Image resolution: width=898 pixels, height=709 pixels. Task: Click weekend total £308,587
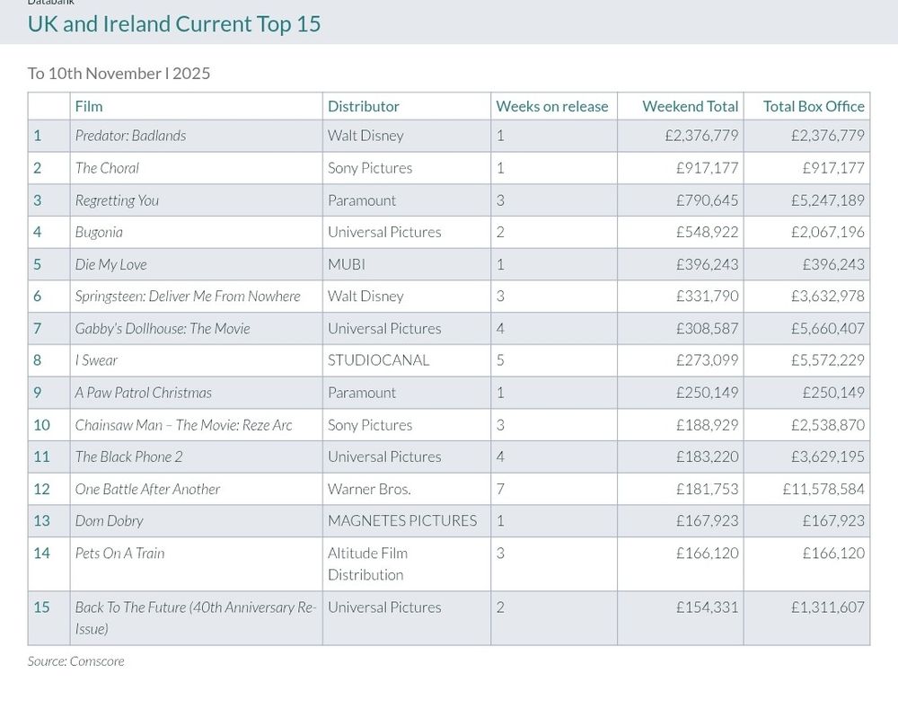tap(708, 328)
